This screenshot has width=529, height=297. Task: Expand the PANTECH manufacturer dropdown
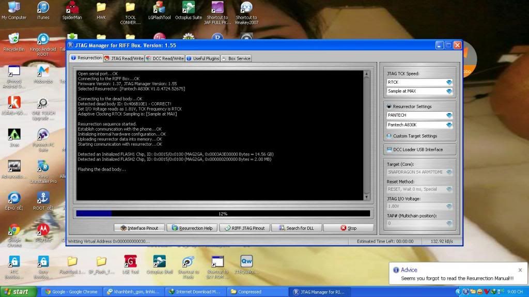click(449, 115)
